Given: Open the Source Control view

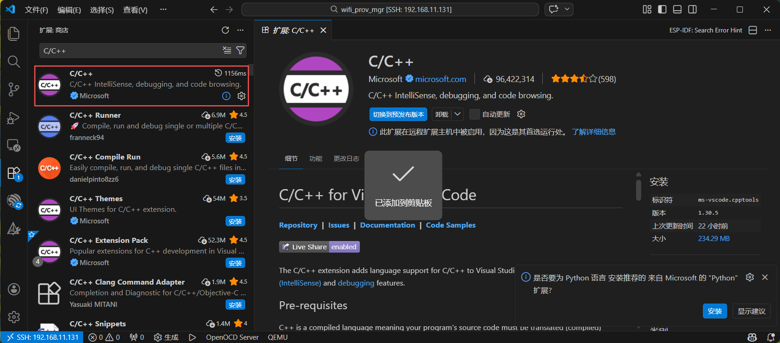Looking at the screenshot, I should pyautogui.click(x=14, y=89).
